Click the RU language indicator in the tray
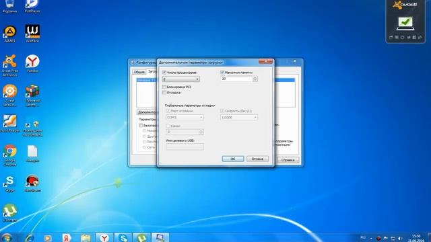Screen dimensions: 431x242 [x=363, y=237]
